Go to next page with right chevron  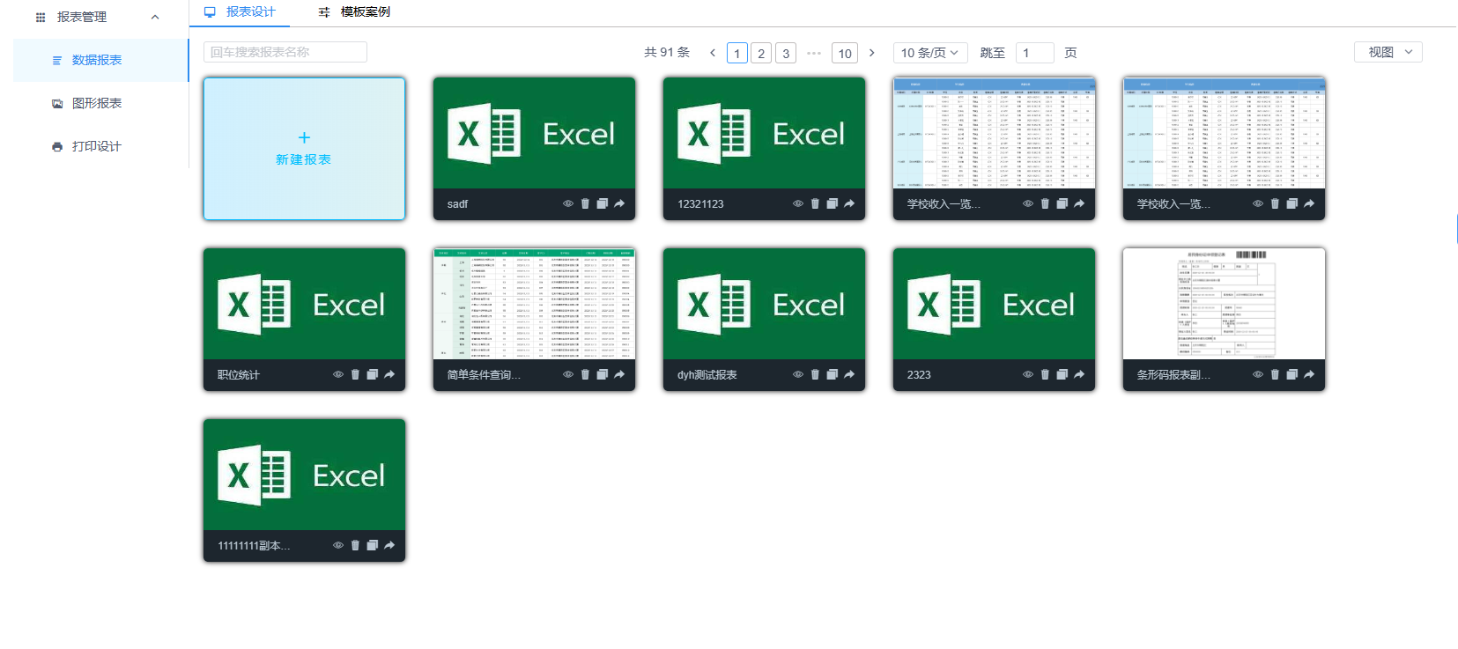click(872, 53)
